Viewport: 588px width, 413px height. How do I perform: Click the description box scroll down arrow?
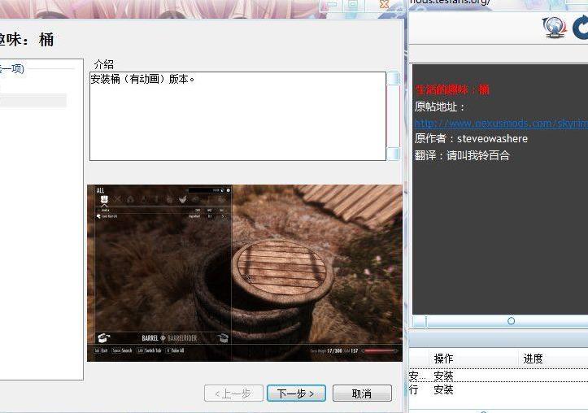pos(394,154)
